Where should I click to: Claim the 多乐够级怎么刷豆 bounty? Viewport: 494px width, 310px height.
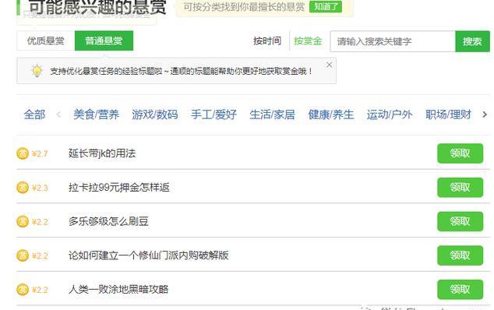coord(460,221)
